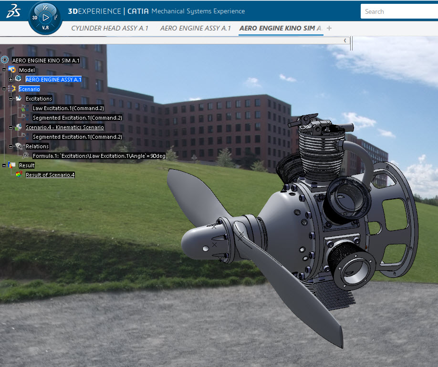The image size is (438, 367).
Task: Collapse the Scenario node
Action: [4, 89]
